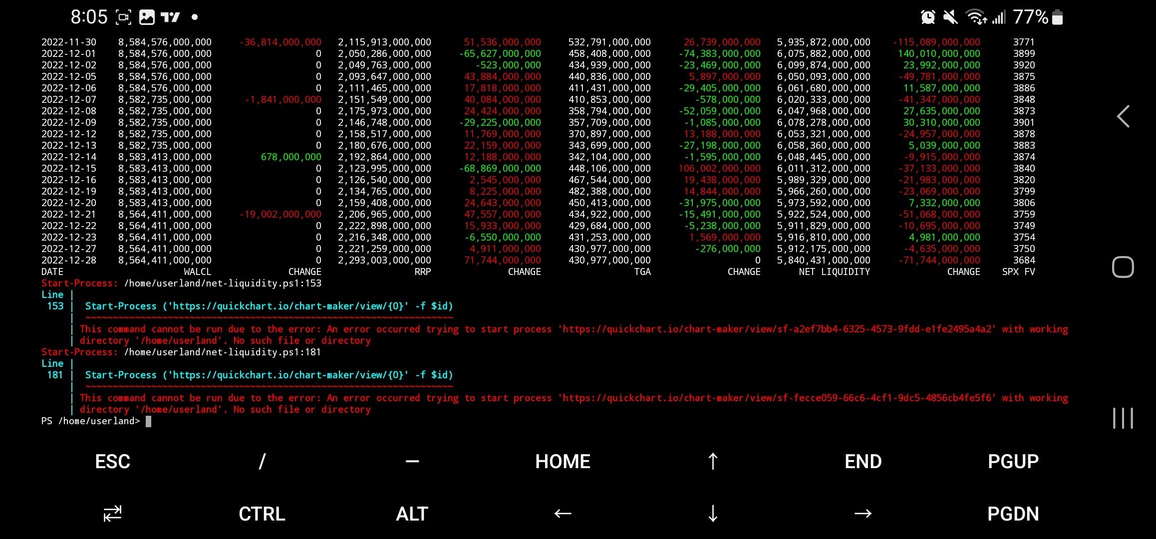Open Android recent apps button
1156x539 pixels.
click(x=1123, y=418)
